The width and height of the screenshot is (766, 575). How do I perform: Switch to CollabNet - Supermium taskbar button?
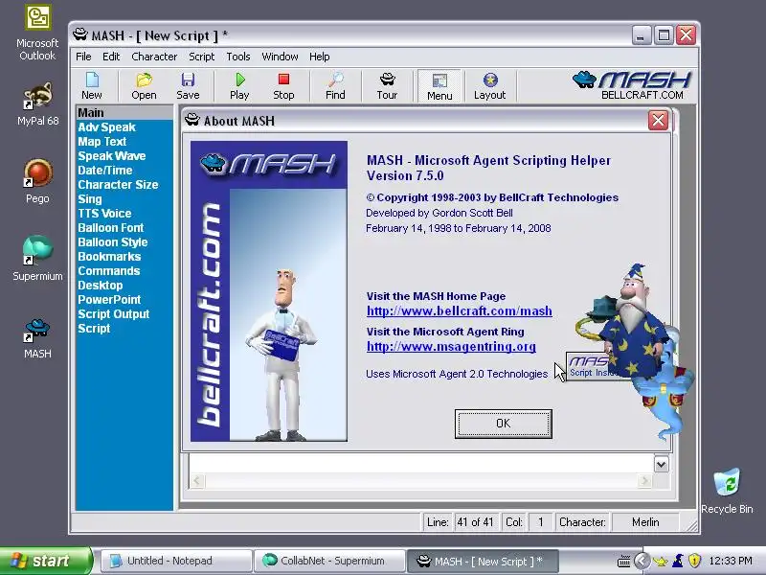click(330, 561)
